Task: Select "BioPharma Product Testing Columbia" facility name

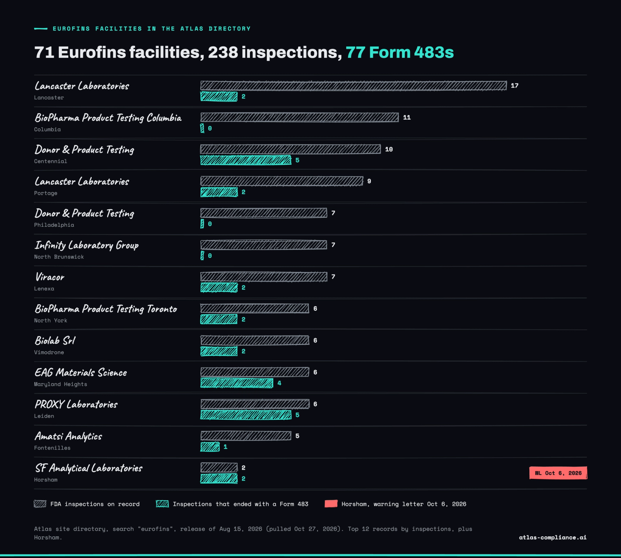Action: pyautogui.click(x=108, y=118)
